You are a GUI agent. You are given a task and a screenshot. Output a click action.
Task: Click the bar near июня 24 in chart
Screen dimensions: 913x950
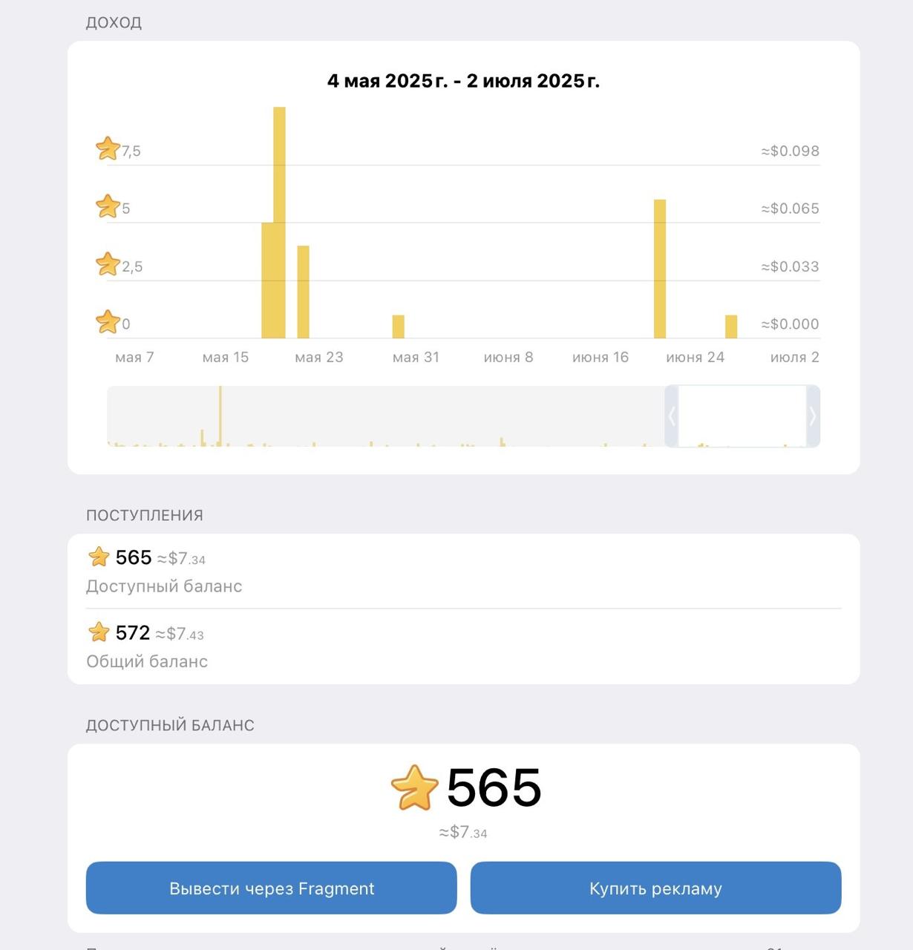660,269
